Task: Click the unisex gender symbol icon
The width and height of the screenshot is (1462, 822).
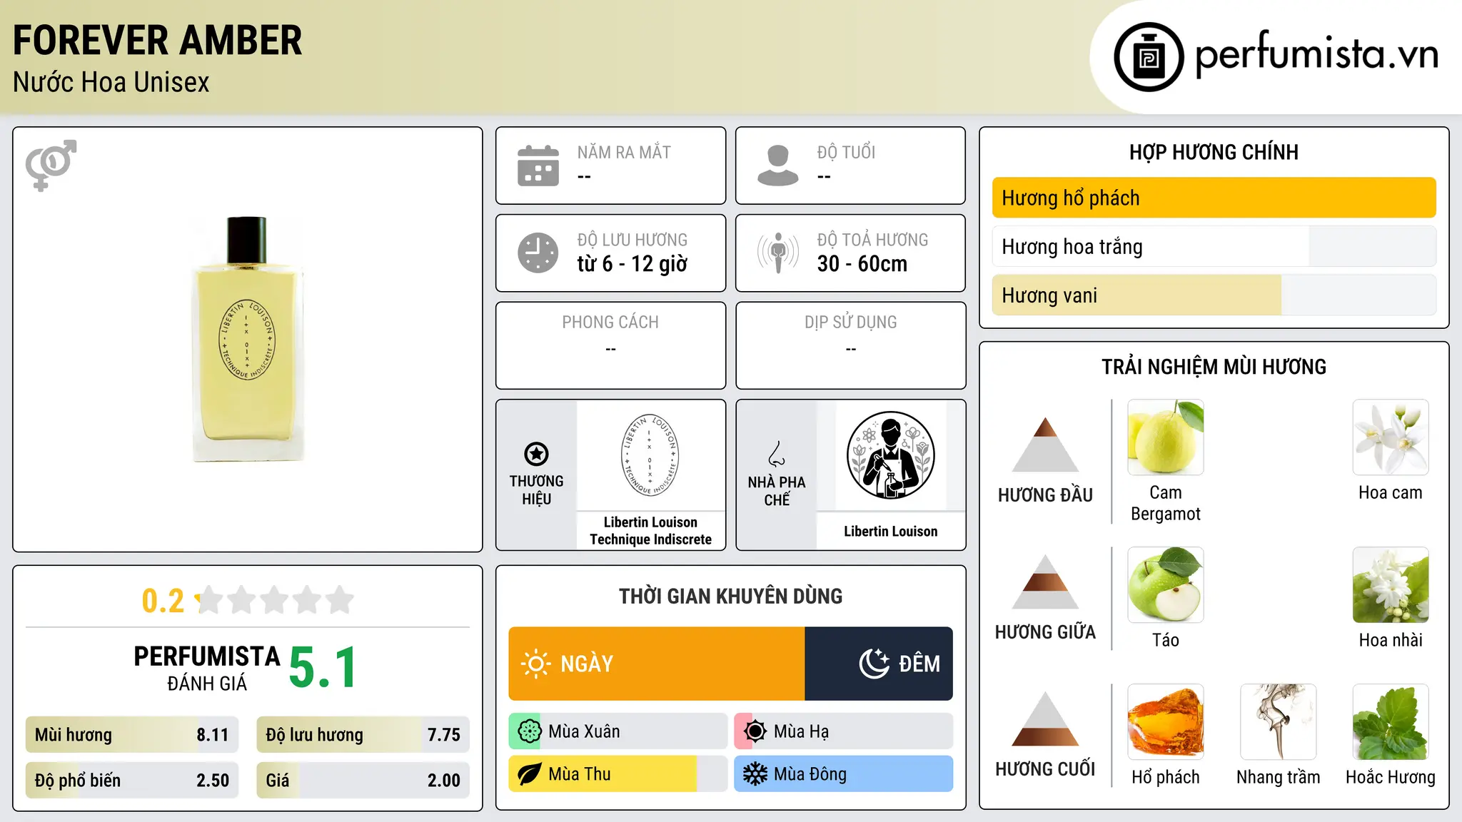Action: pos(51,165)
